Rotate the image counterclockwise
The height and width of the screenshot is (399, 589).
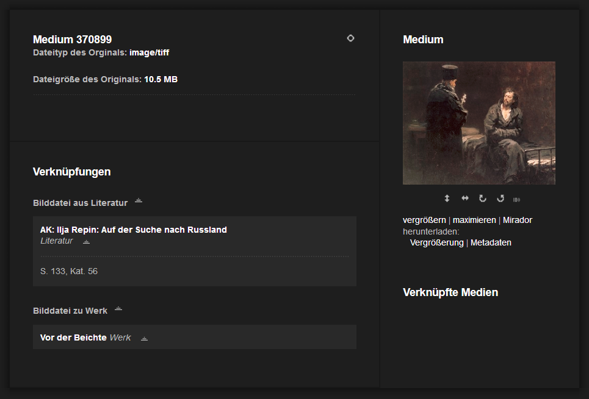pos(500,199)
